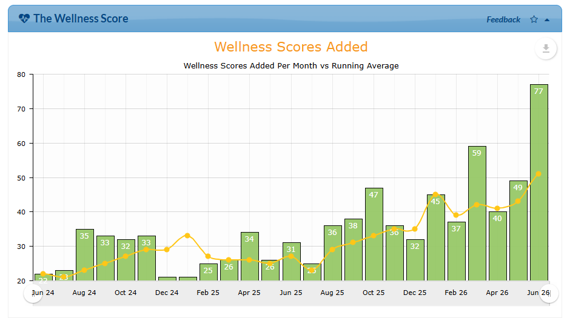Click the running average peak point near Jan 25
This screenshot has width=567, height=318.
[x=187, y=236]
